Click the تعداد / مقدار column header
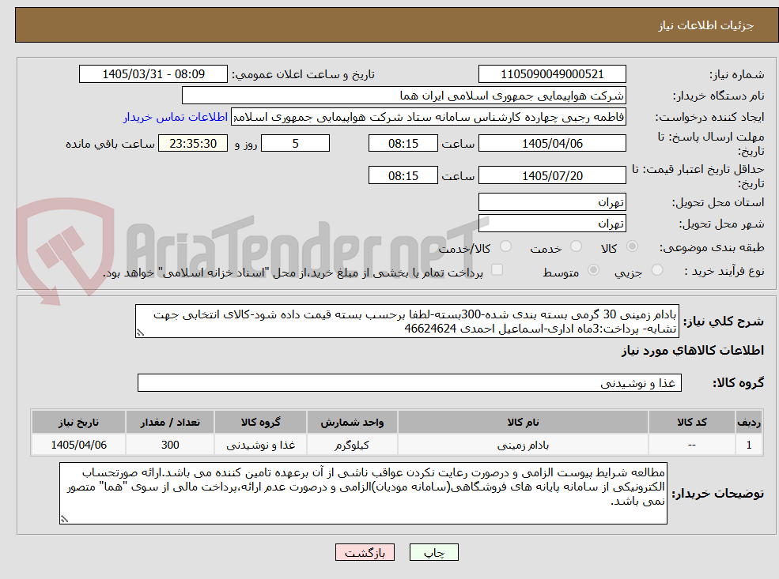Viewport: 779px width, 579px height. (x=170, y=423)
